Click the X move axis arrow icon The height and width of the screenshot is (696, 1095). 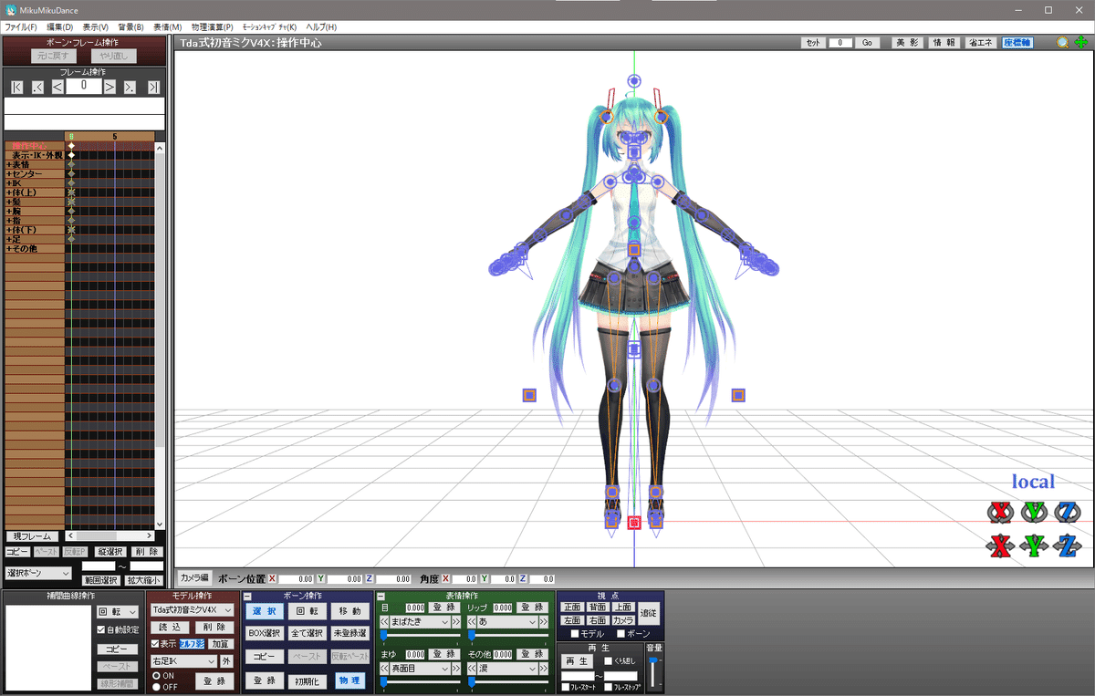tap(1001, 546)
